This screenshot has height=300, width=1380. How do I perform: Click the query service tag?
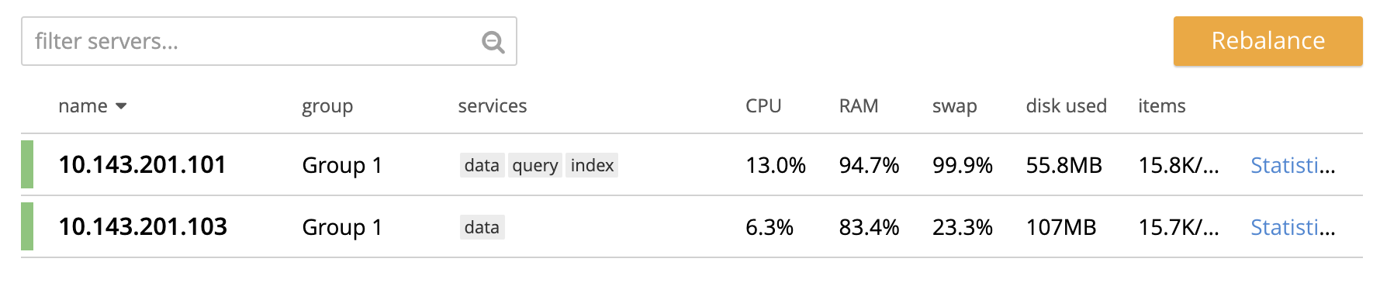pos(534,165)
